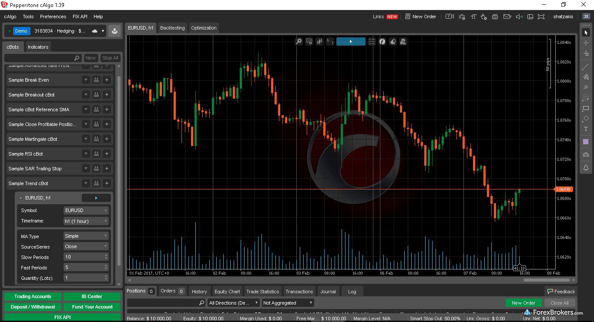The image size is (594, 322).
Task: Build Sample Breakout cBot icon
Action: (96, 95)
